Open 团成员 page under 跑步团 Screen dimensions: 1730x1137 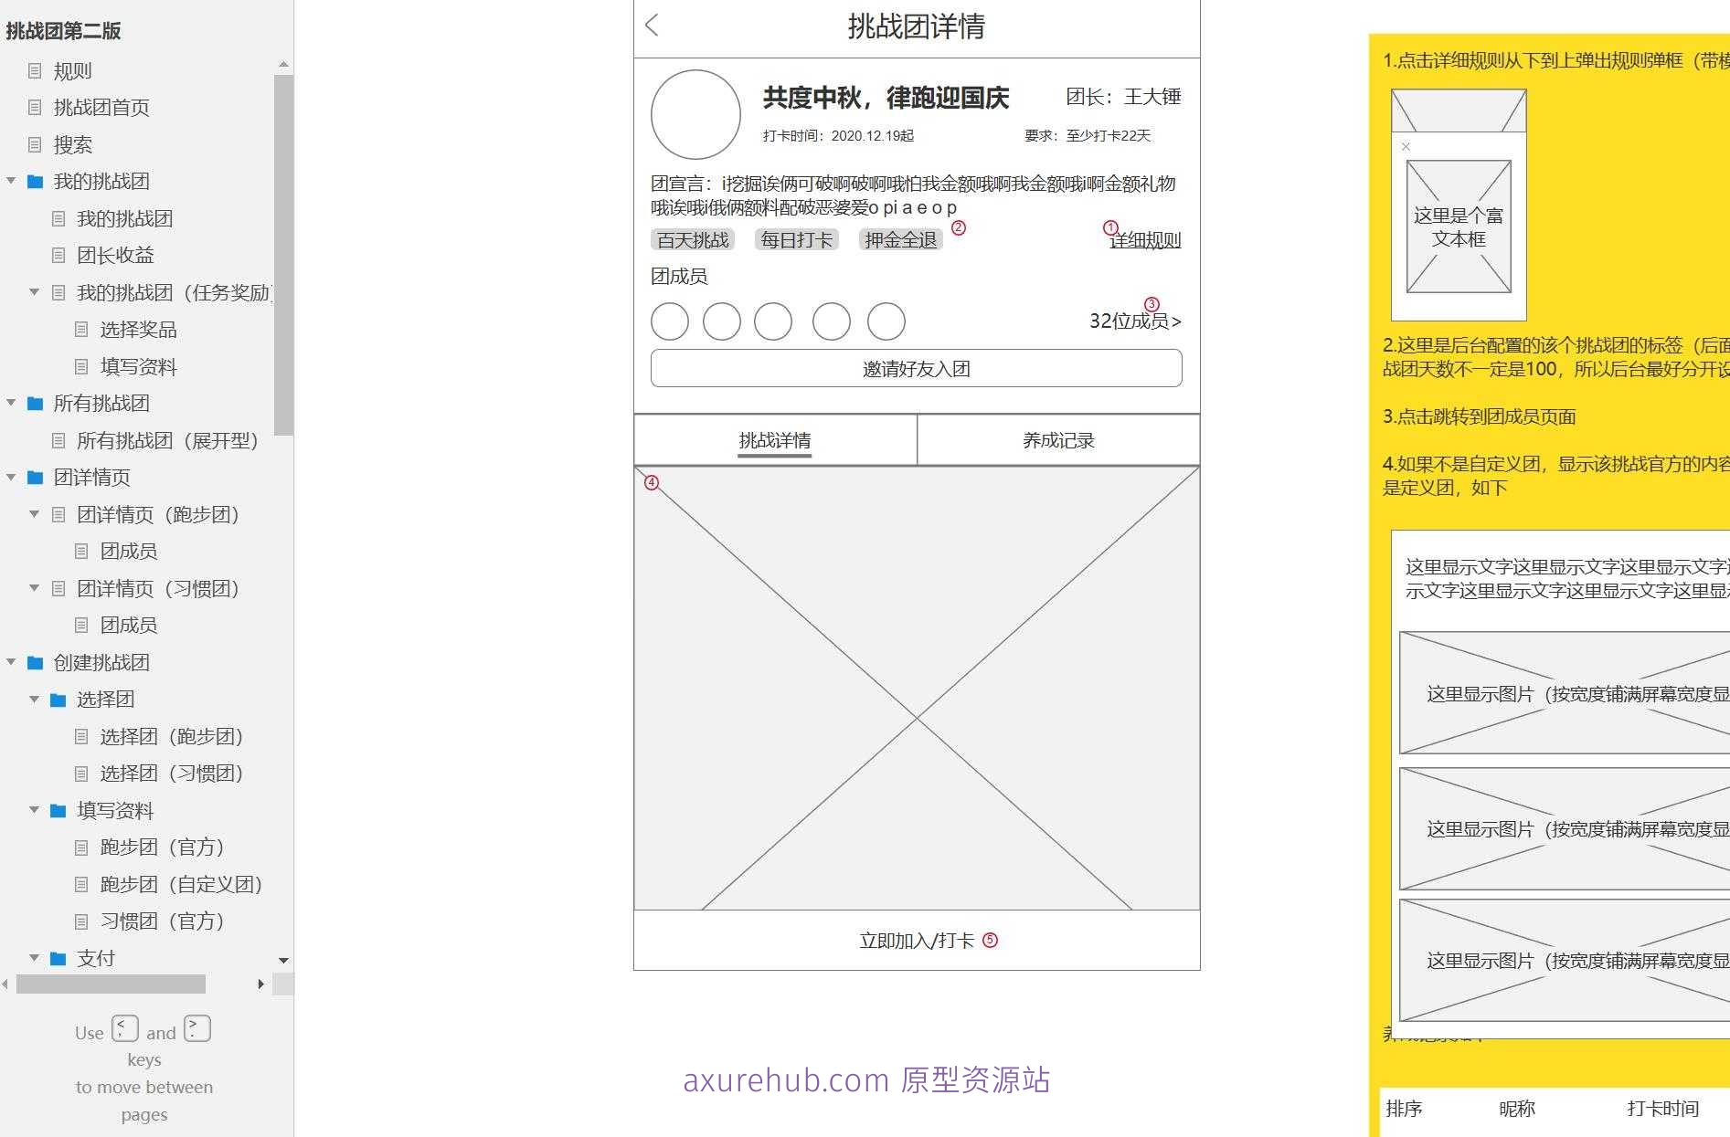(x=129, y=551)
